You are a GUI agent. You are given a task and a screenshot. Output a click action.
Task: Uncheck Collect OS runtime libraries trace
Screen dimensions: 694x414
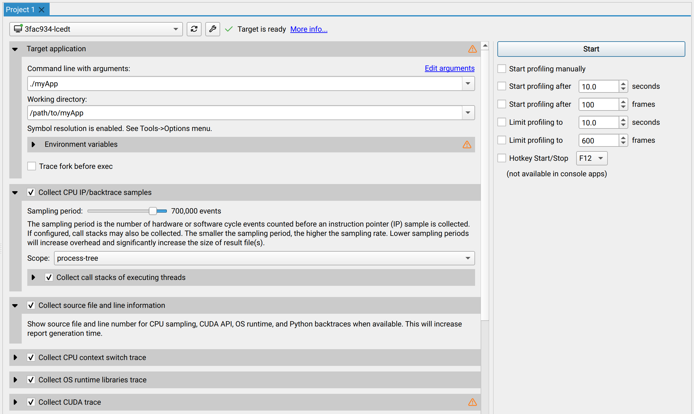coord(31,380)
